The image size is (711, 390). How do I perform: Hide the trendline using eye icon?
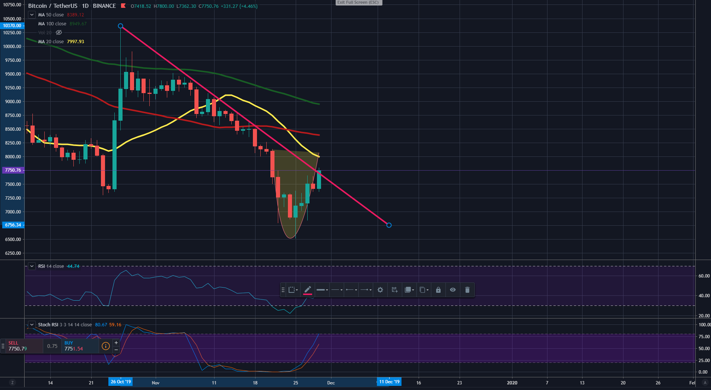[453, 290]
